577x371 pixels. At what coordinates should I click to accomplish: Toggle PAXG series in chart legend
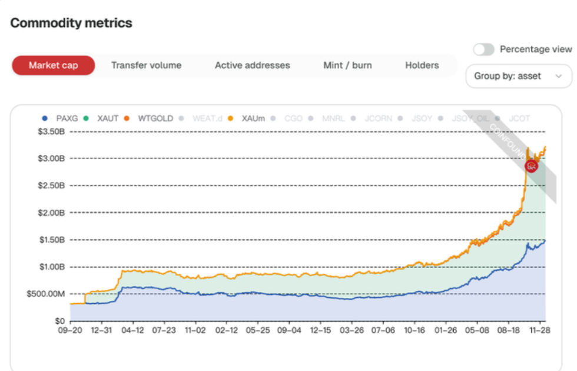click(x=62, y=118)
